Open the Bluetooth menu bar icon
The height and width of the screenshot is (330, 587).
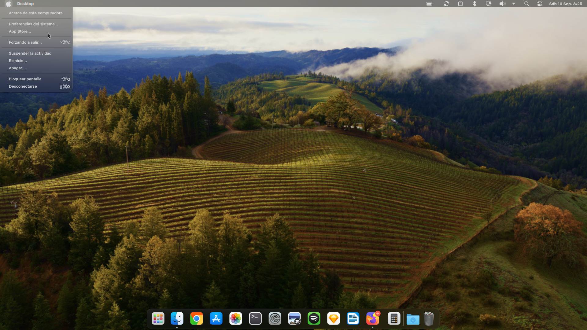coord(474,4)
